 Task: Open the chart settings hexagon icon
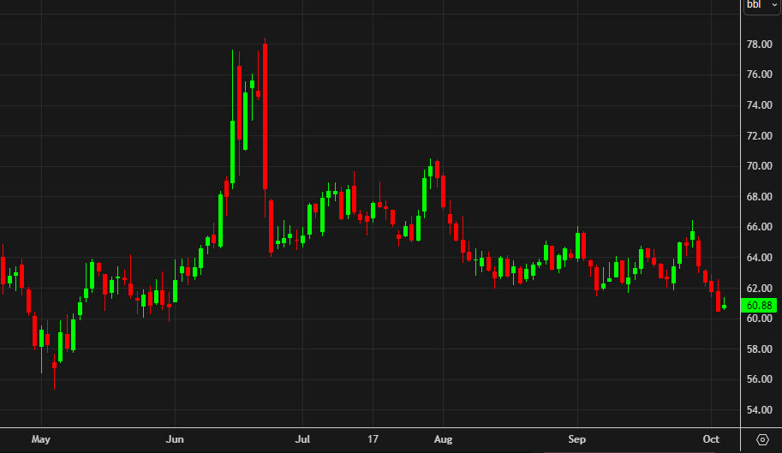pyautogui.click(x=762, y=439)
